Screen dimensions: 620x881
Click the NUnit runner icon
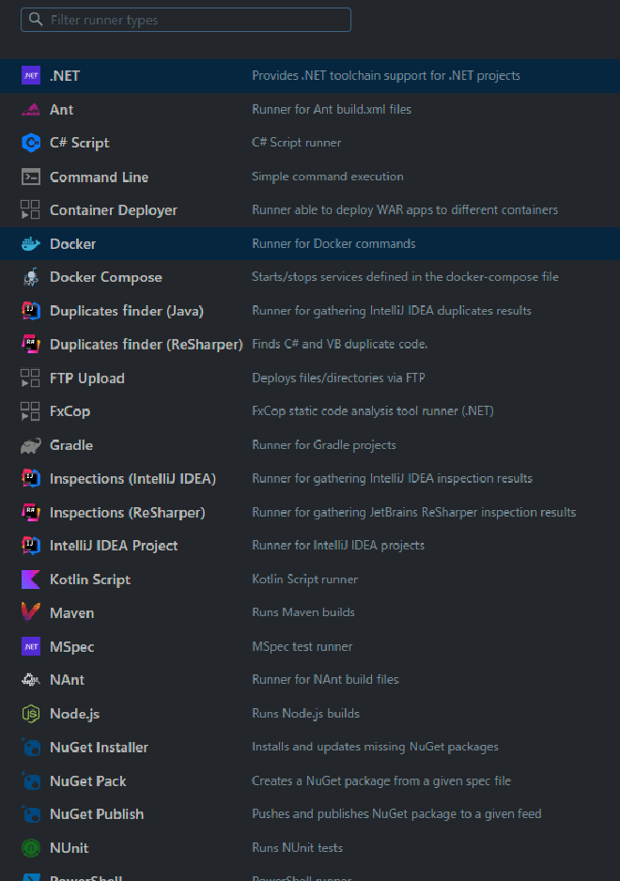point(31,848)
